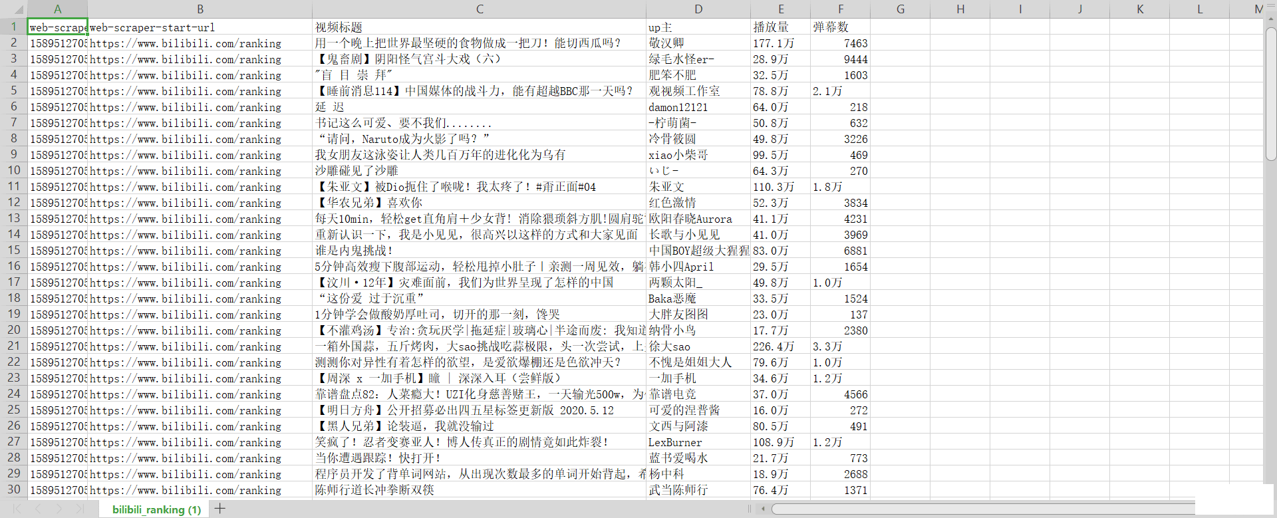Select cell containing 冷骨筱圆
1277x518 pixels.
698,139
